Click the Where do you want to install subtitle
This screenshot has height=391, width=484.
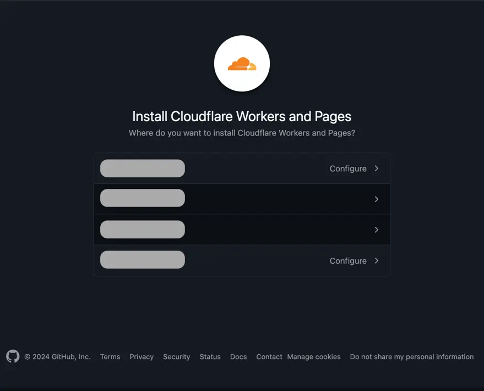click(242, 133)
